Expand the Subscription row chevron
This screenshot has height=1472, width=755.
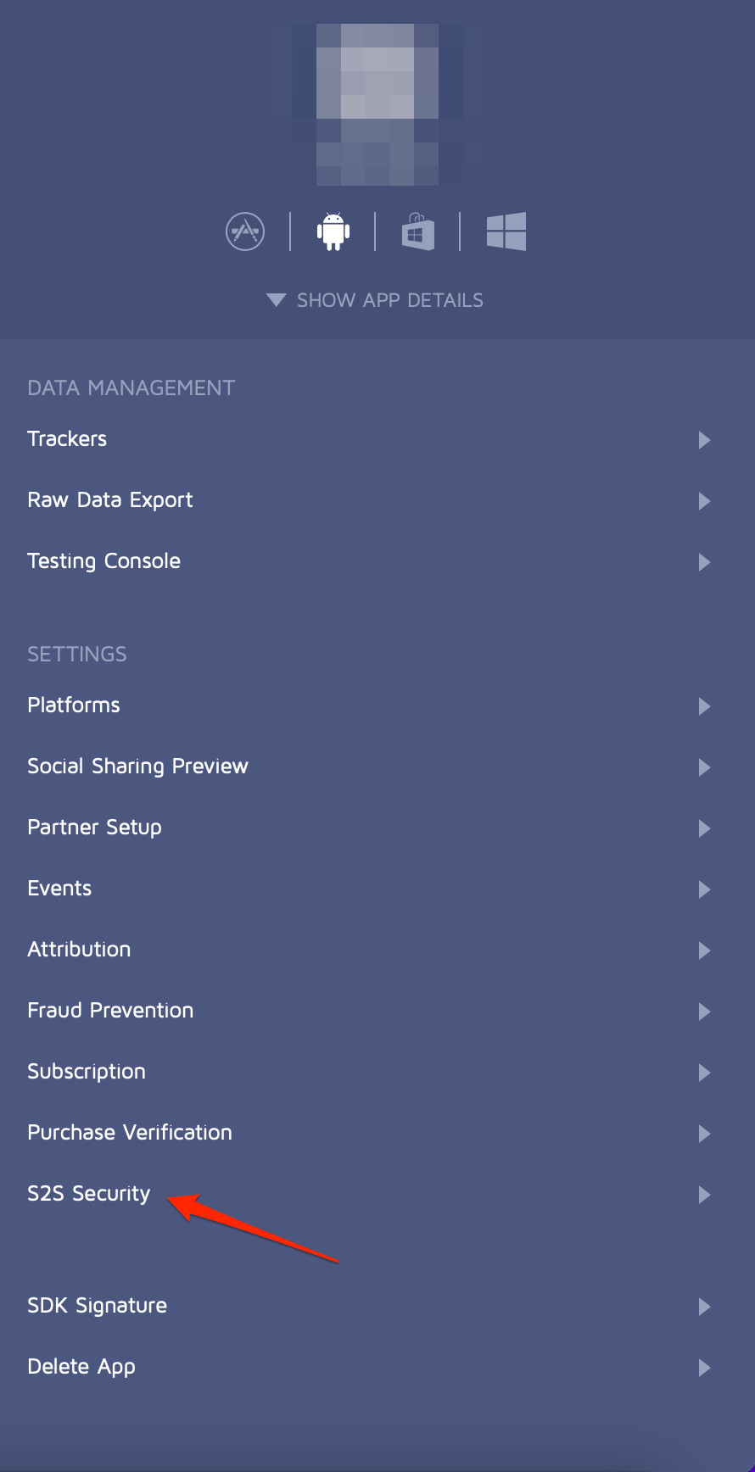pos(704,1073)
